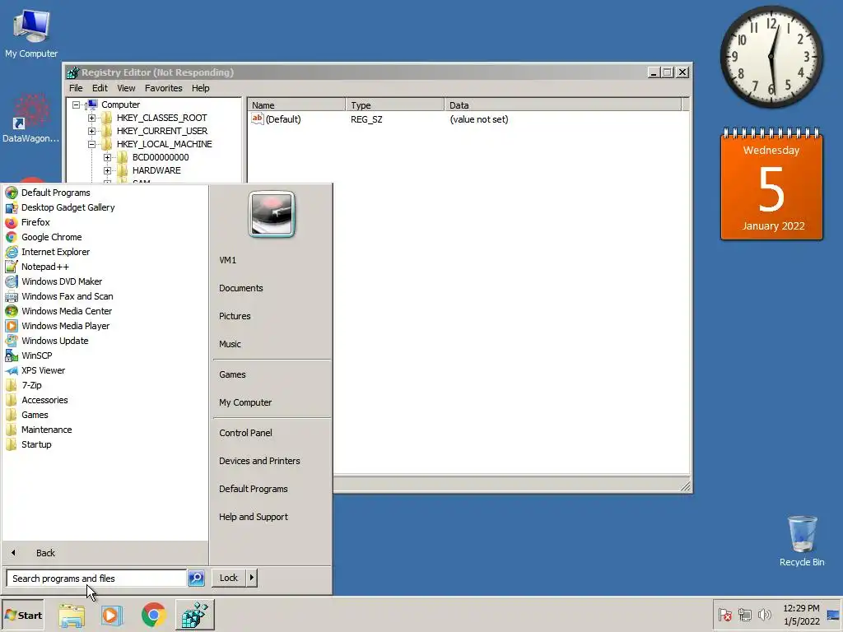
Task: Open Pictures from Start menu
Action: tap(235, 316)
